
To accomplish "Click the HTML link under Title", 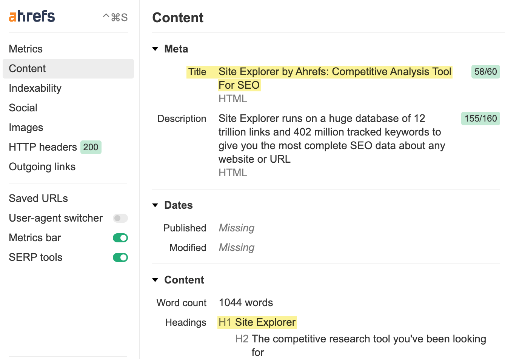I will [x=233, y=99].
